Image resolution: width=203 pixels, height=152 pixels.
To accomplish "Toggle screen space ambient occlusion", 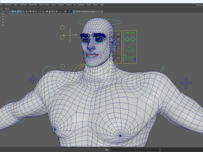I will click(30, 11).
